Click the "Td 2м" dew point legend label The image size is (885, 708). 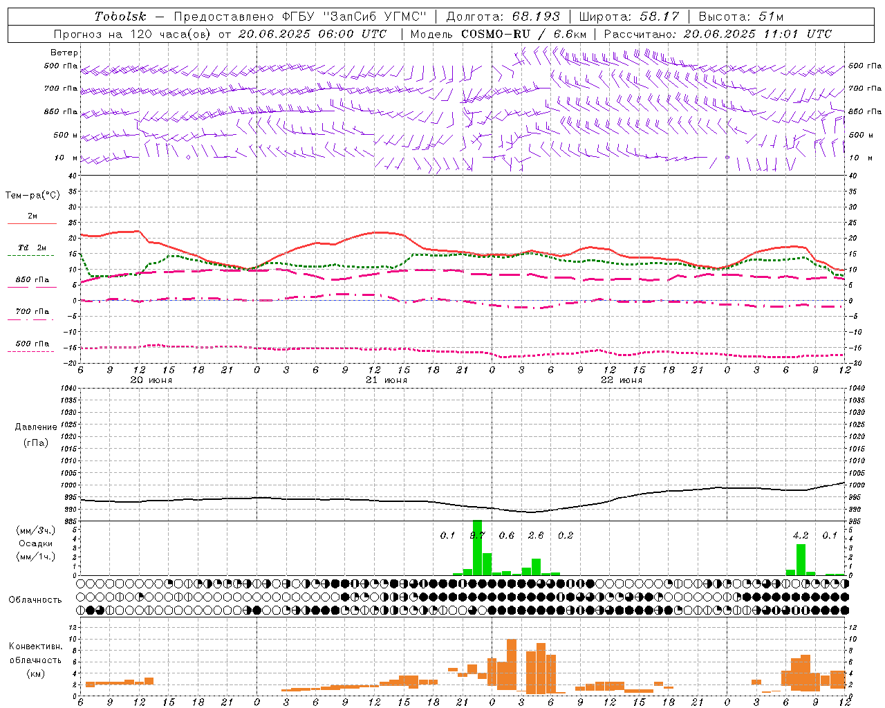[x=32, y=248]
